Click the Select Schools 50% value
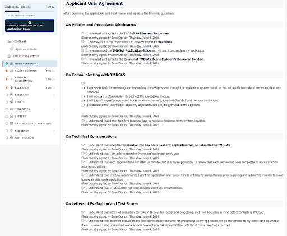Screen dimensions: 287x236 [x=48, y=71]
